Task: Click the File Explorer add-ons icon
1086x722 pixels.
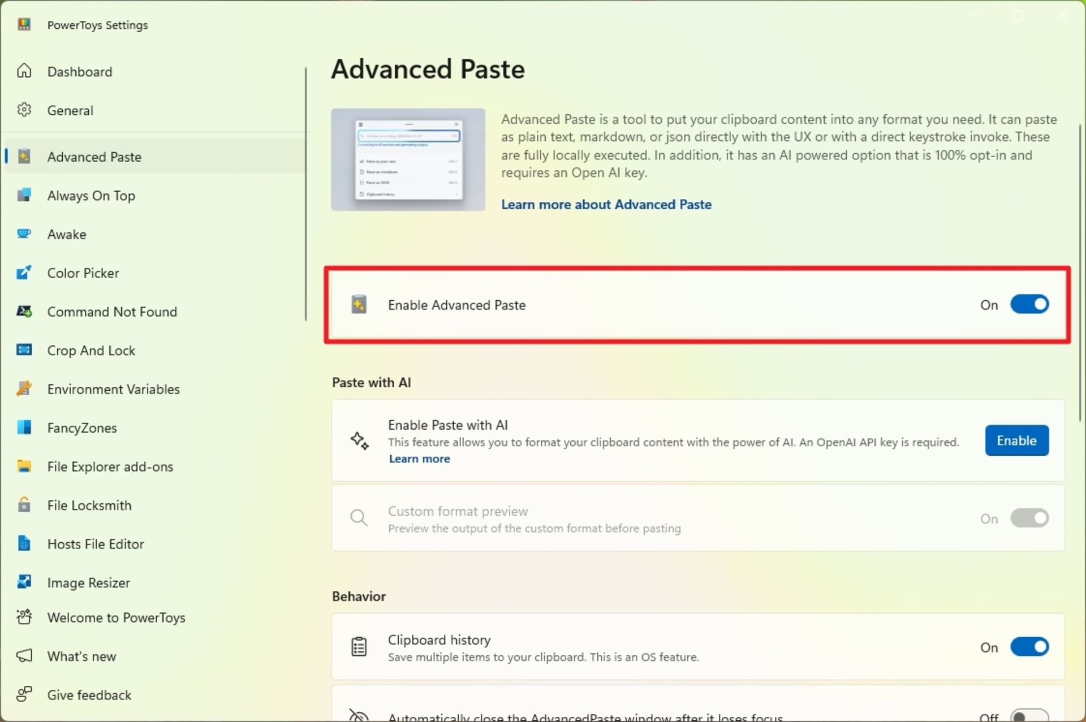Action: coord(24,466)
